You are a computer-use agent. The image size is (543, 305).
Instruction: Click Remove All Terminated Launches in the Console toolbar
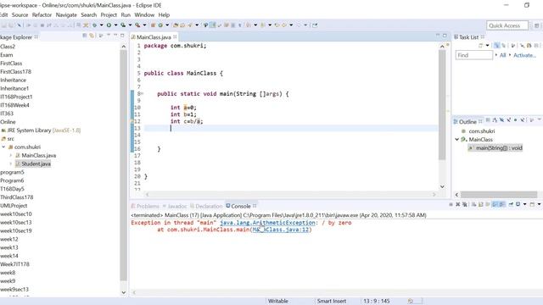[465, 204]
